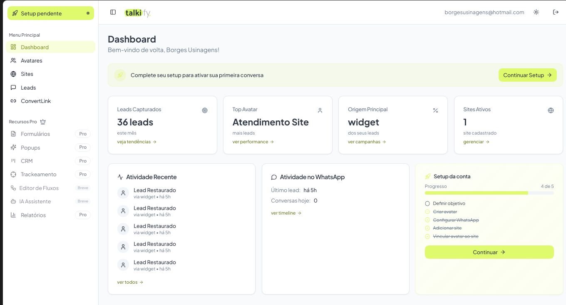Image resolution: width=566 pixels, height=305 pixels.
Task: Click the crown icon beside Recursos Pro
Action: pos(43,122)
